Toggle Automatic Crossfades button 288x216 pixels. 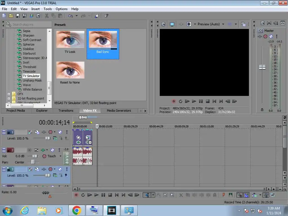(246, 195)
